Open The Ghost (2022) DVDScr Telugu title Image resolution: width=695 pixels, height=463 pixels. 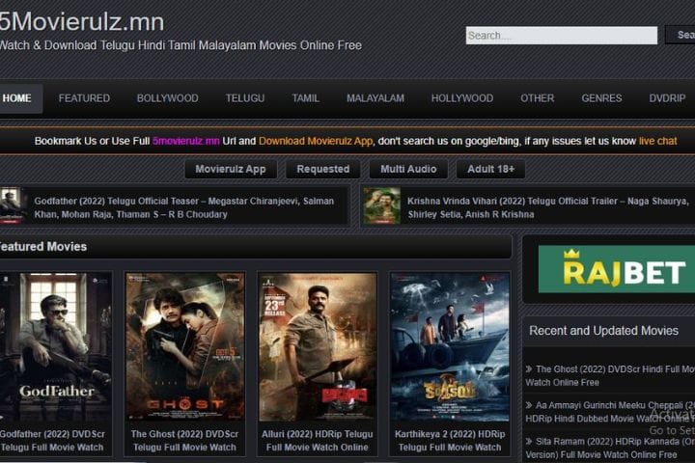(184, 441)
